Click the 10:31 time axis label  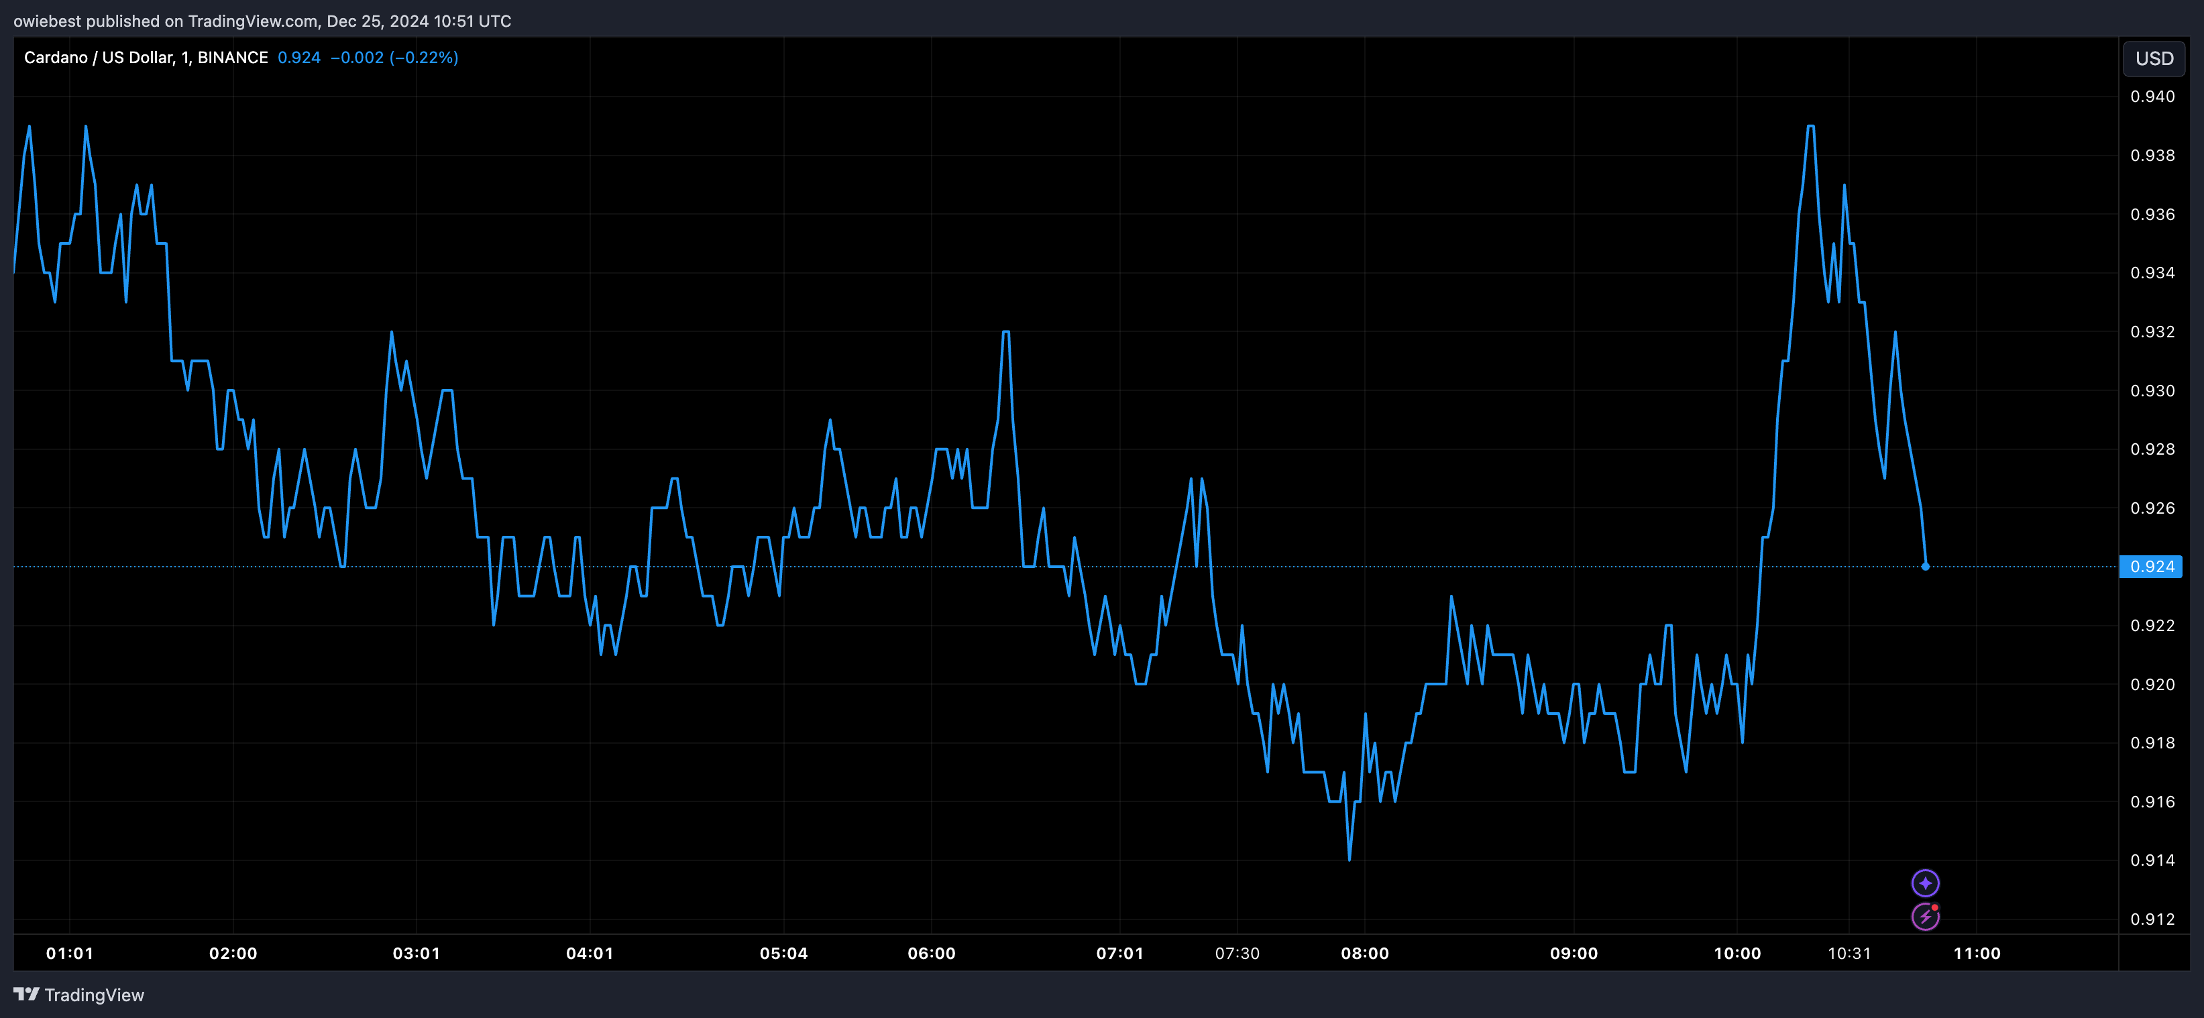tap(1849, 953)
